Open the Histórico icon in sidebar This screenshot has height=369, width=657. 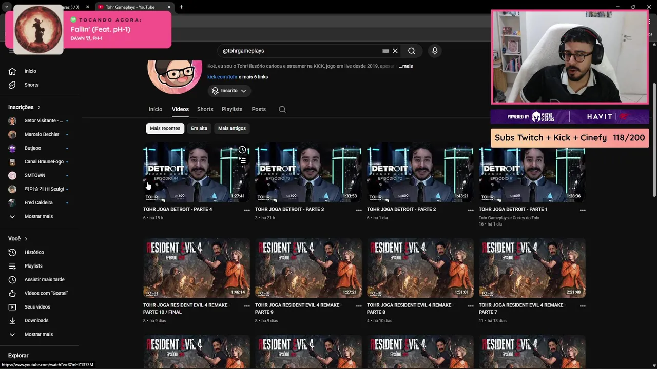(x=12, y=252)
